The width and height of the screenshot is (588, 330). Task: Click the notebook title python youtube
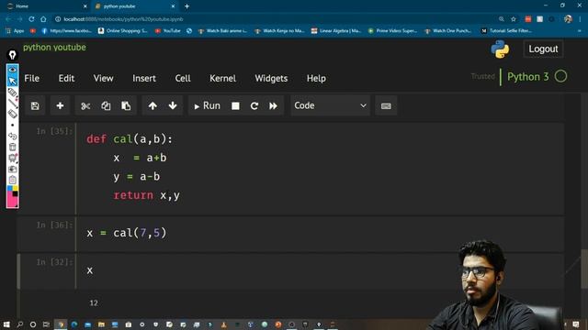[54, 47]
